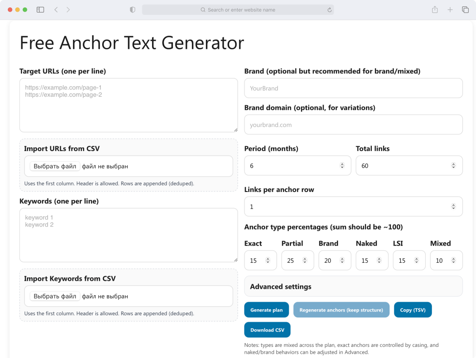Viewport: 476px width, 358px height.
Task: Focus the Brand domain input field
Action: pyautogui.click(x=353, y=125)
